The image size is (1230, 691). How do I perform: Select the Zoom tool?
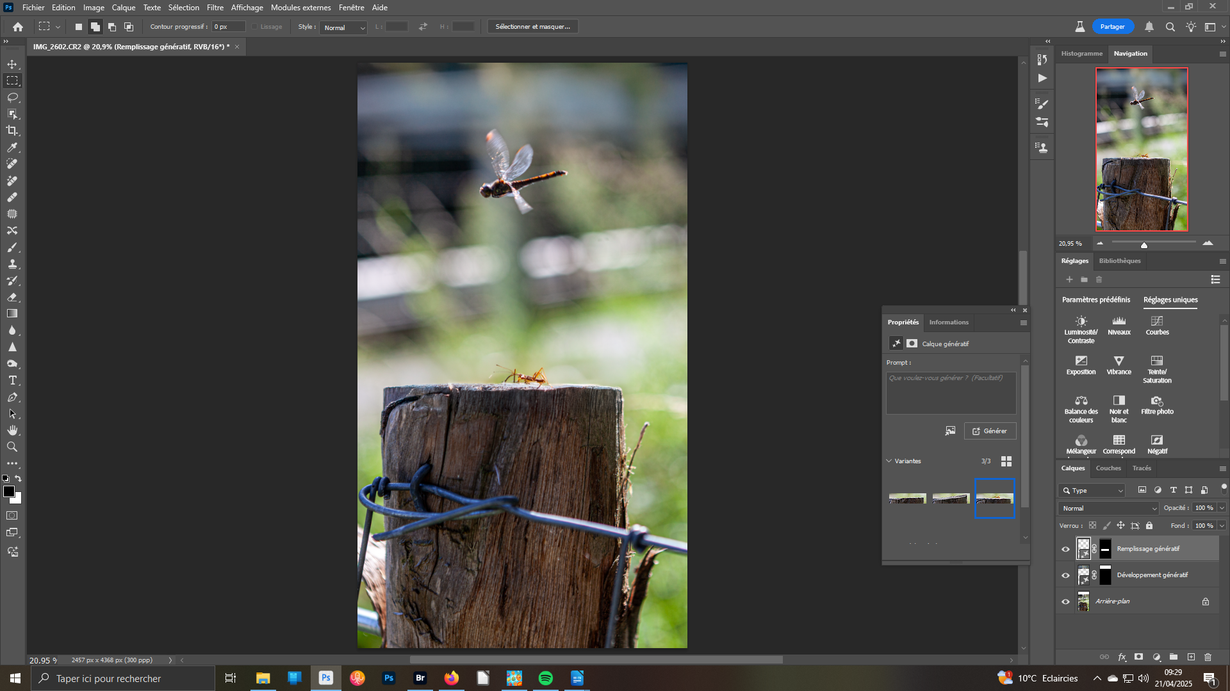12,447
